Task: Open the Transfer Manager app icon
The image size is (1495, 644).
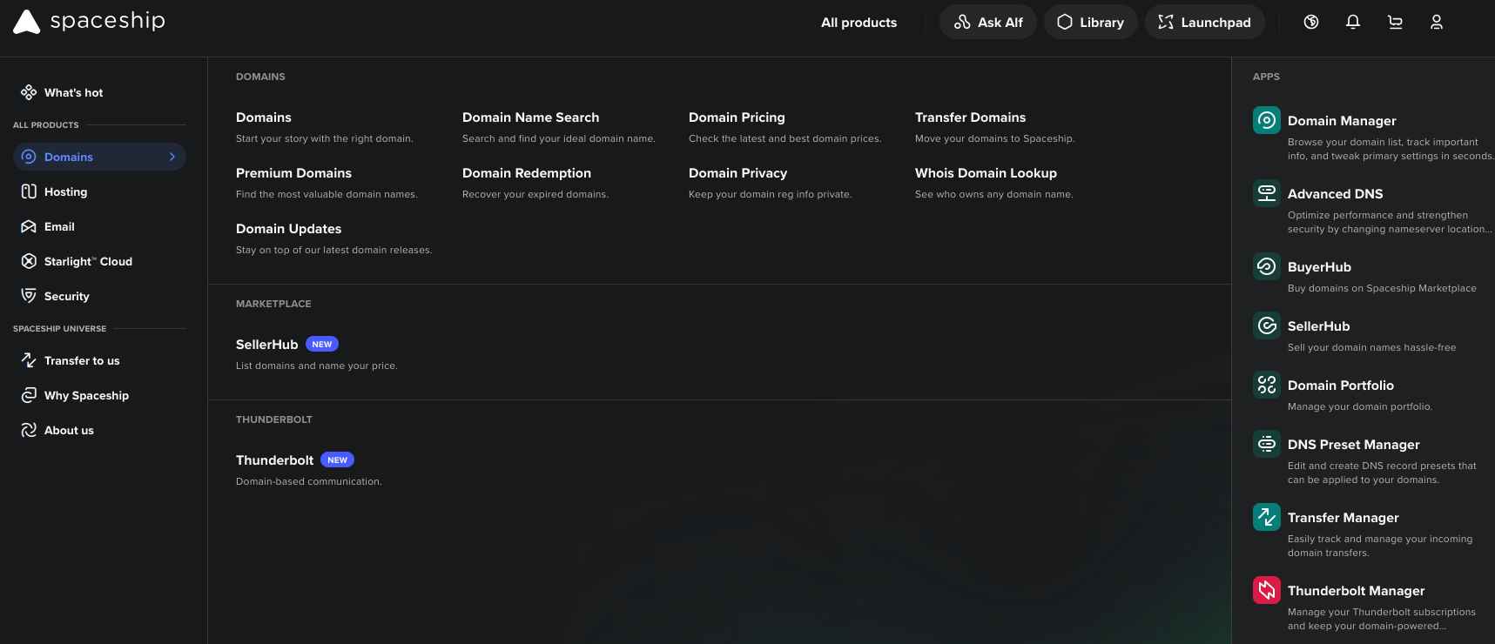Action: click(x=1266, y=517)
